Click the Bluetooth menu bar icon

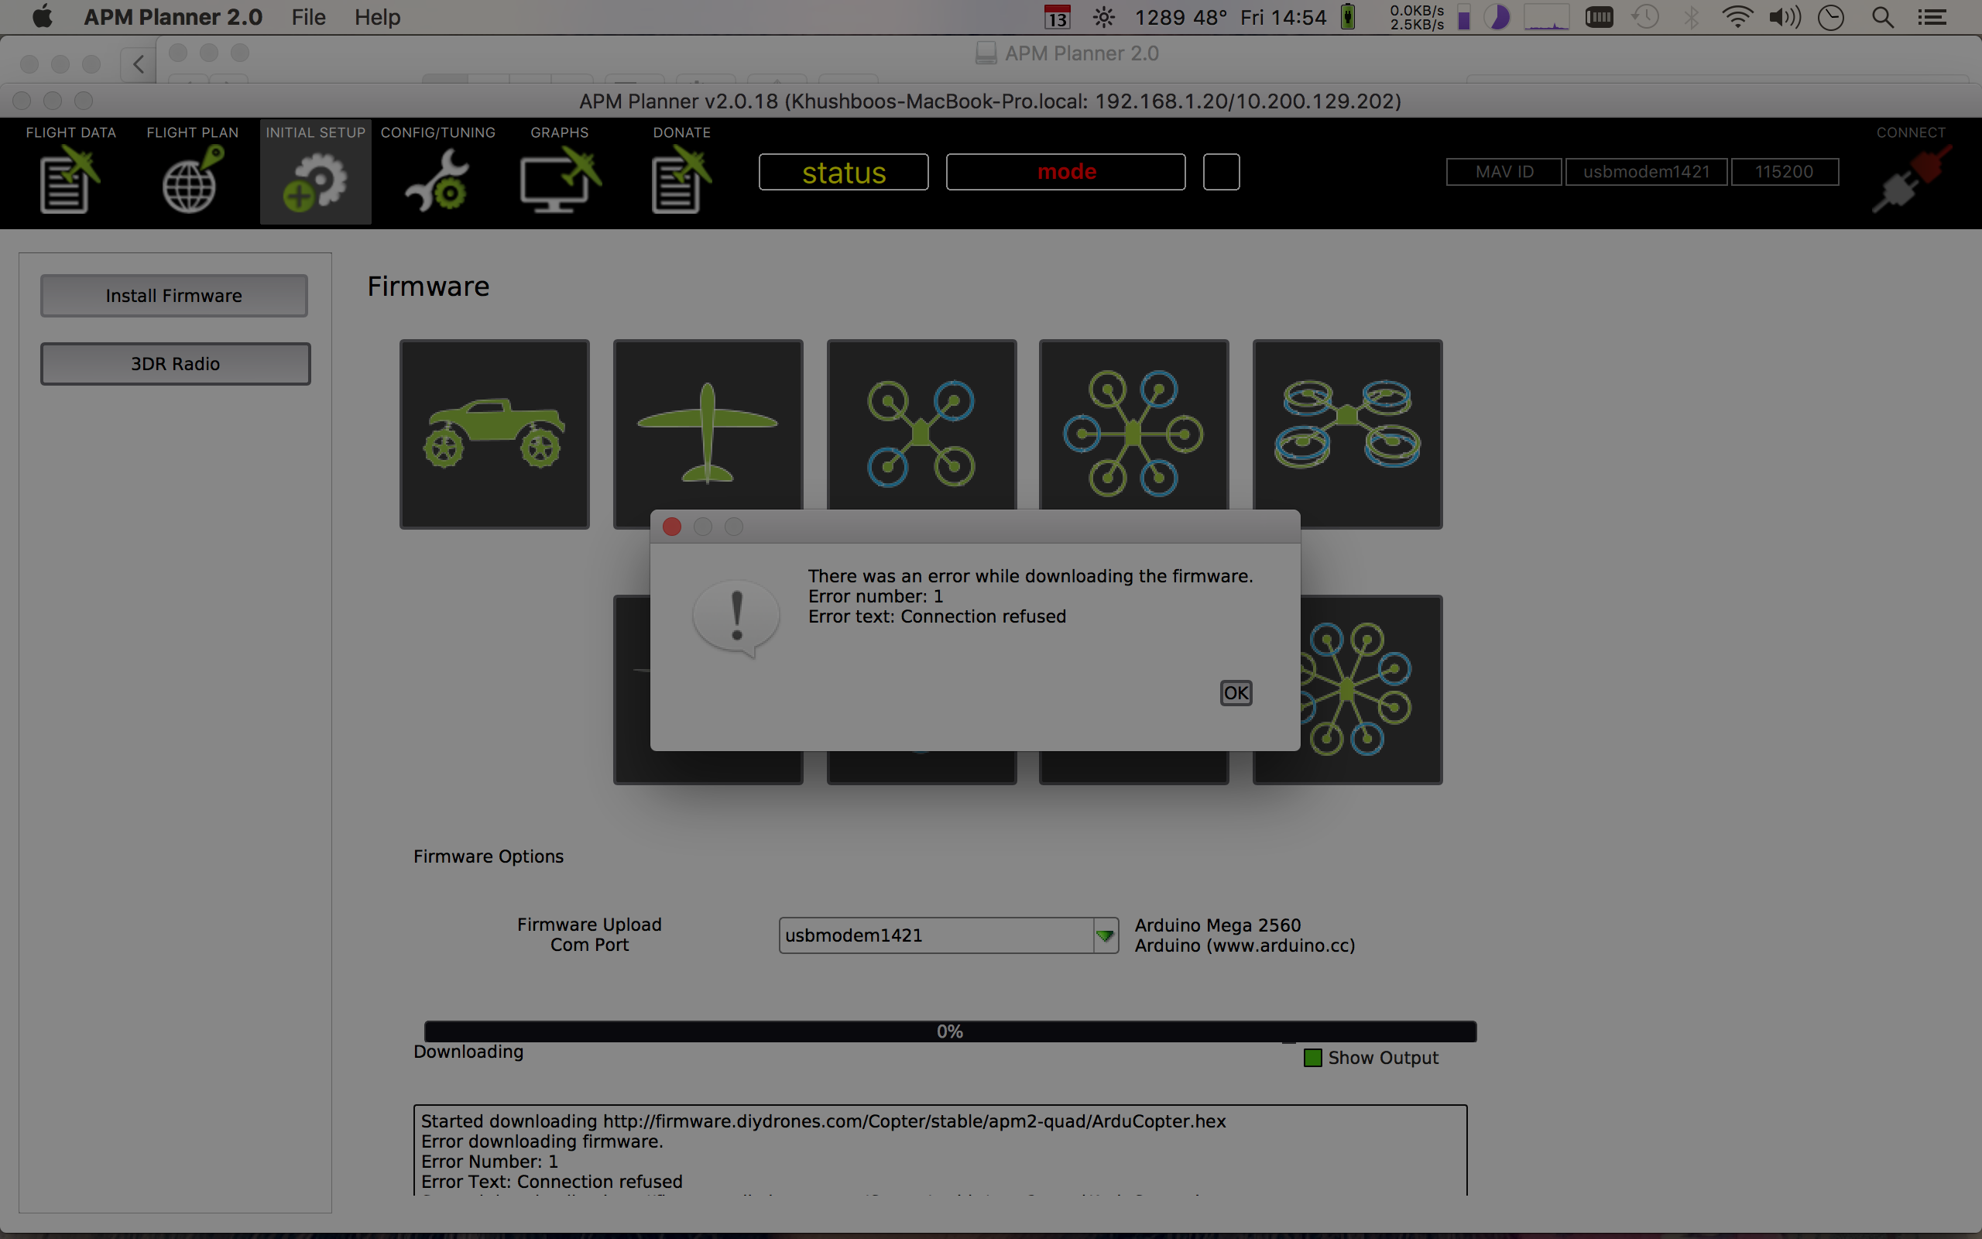click(x=1691, y=17)
